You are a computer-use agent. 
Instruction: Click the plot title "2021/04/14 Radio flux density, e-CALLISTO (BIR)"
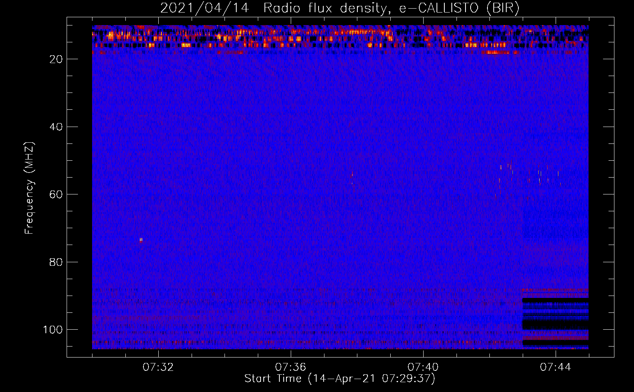(340, 8)
